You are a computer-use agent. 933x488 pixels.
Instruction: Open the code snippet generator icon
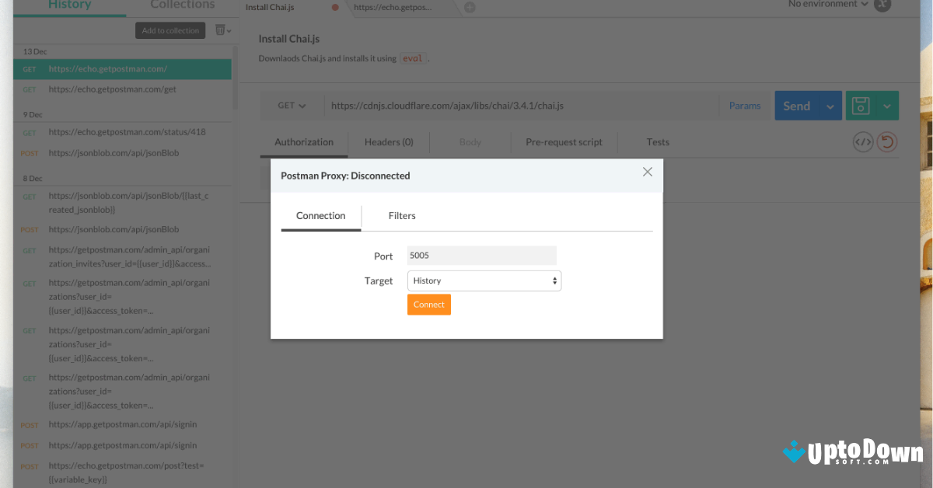(862, 141)
